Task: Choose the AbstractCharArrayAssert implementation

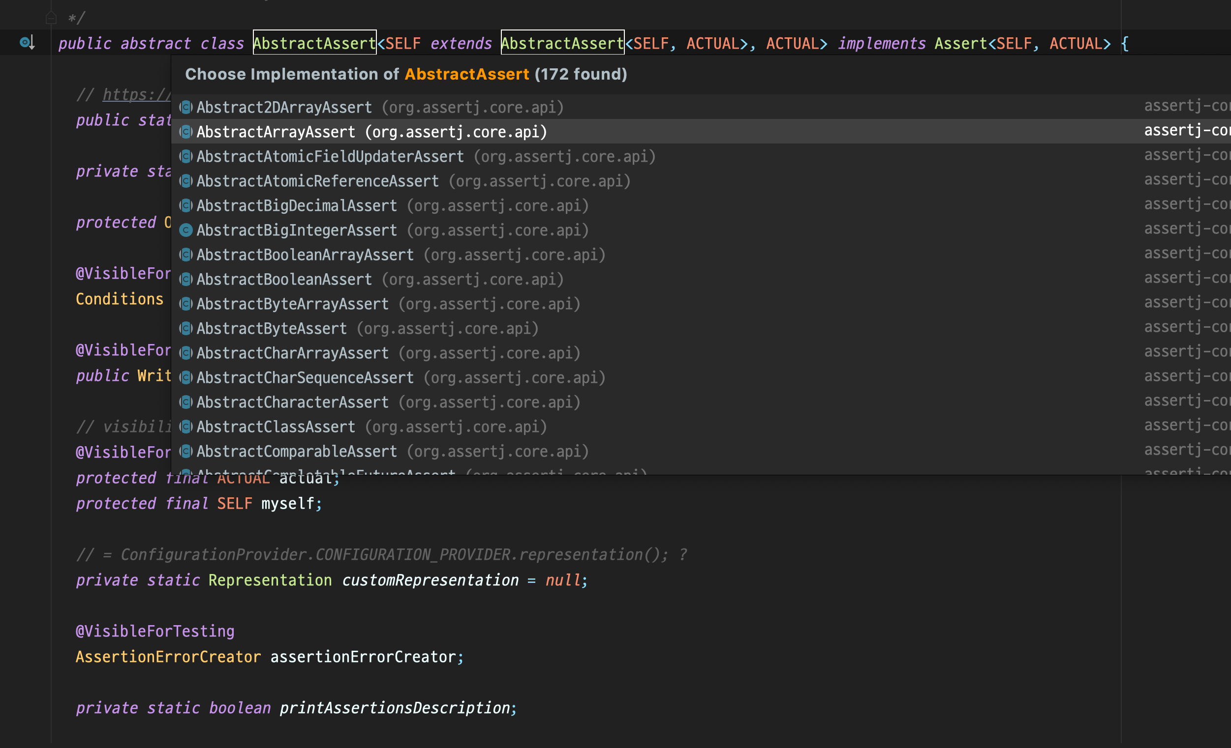Action: tap(292, 353)
